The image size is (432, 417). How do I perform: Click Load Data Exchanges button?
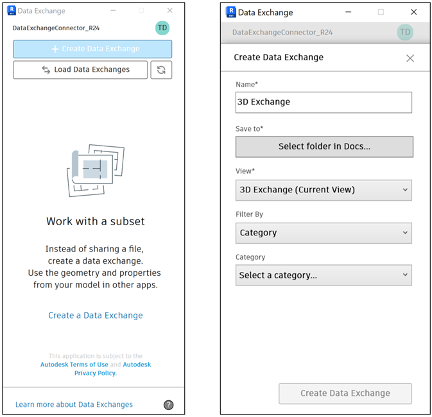coord(80,70)
